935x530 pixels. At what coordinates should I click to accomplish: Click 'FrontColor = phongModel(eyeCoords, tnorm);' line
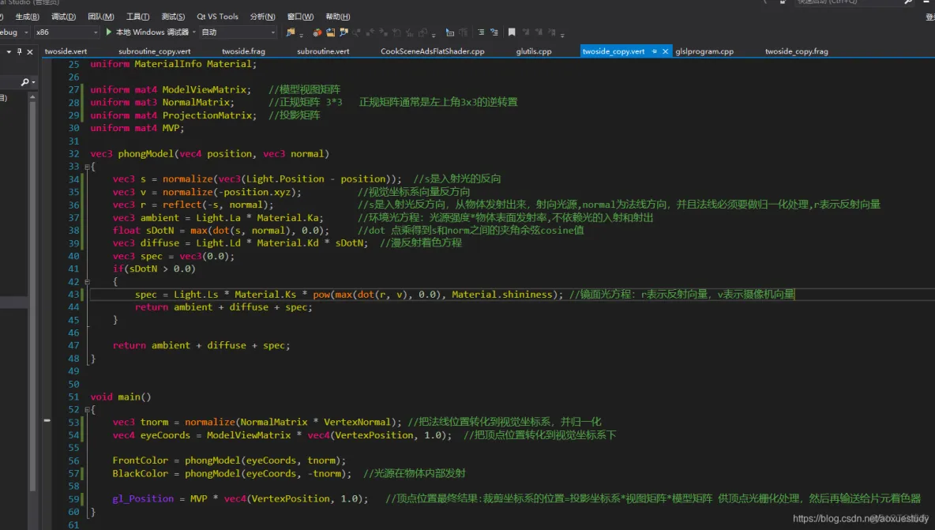[x=229, y=460]
